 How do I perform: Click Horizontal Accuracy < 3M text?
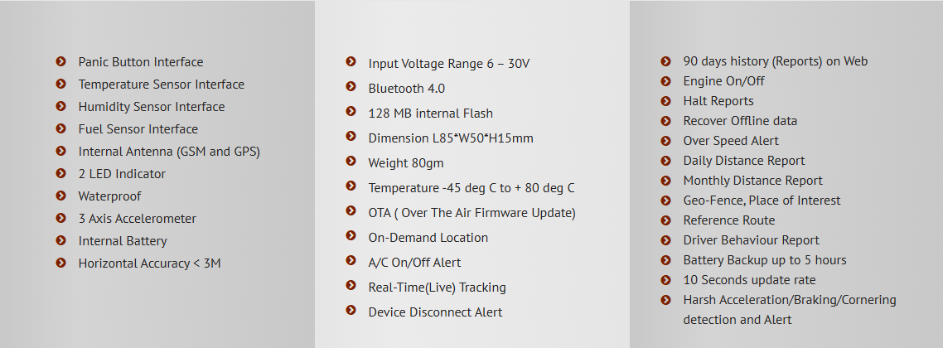click(149, 263)
